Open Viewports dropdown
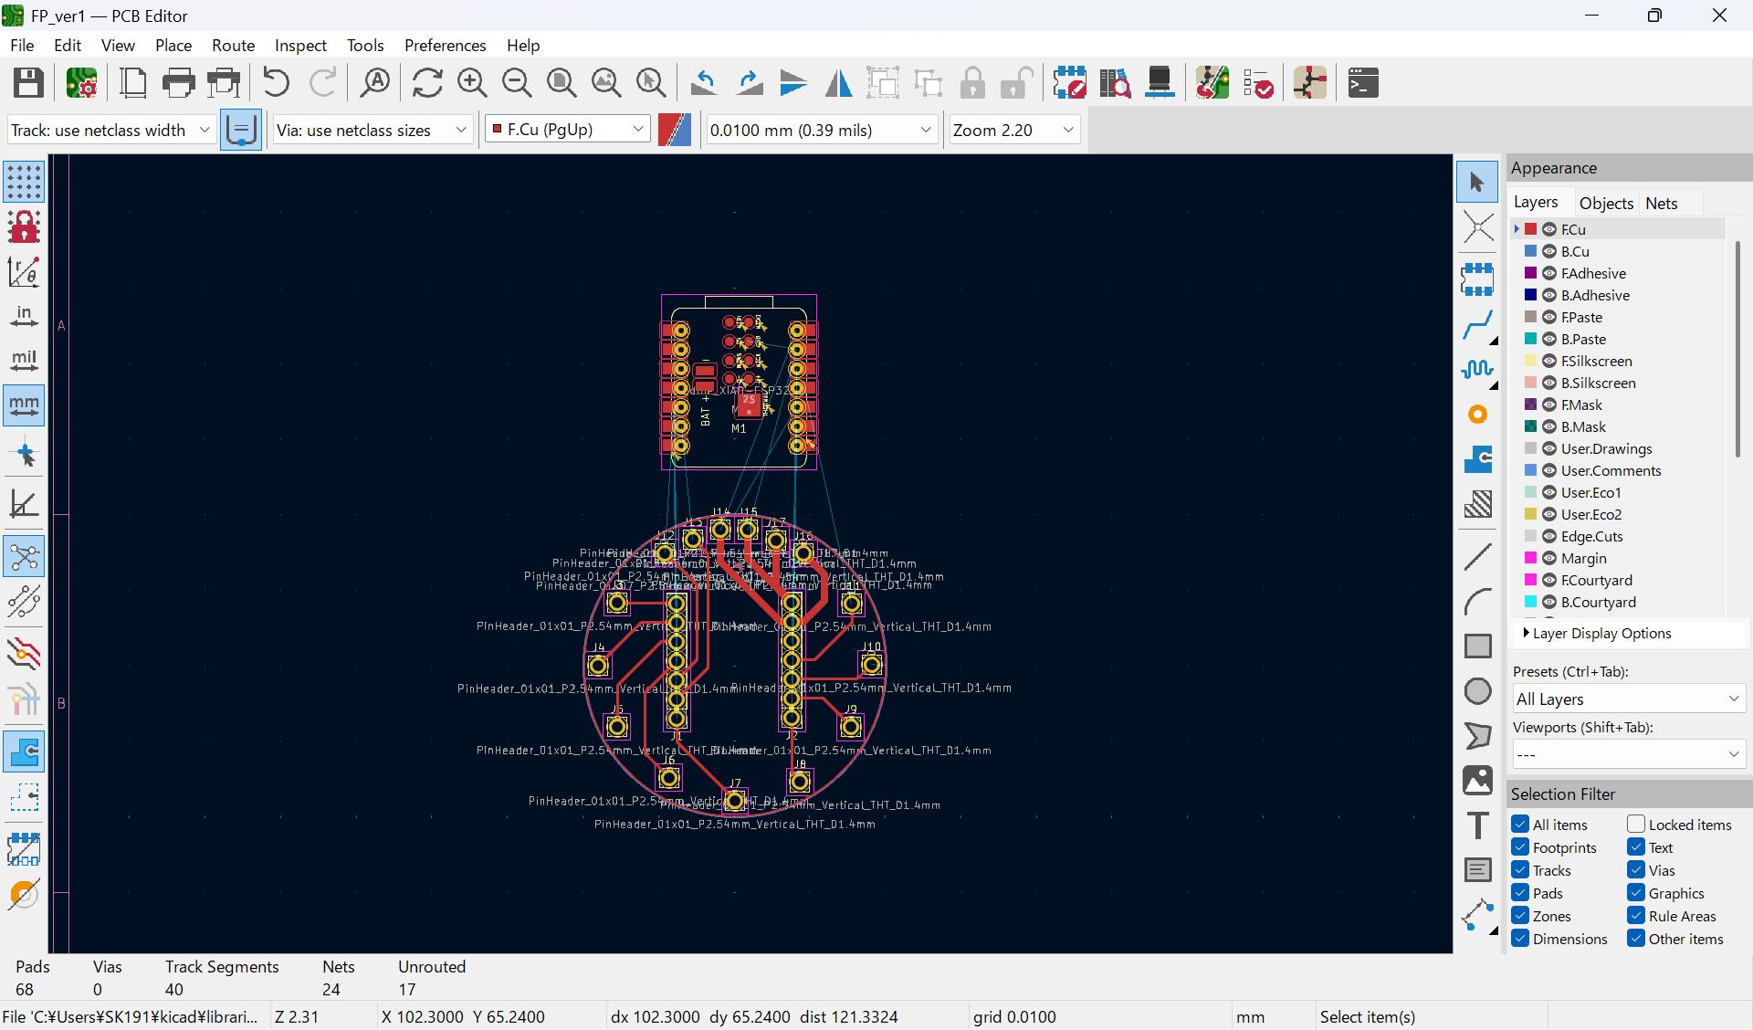 point(1629,754)
